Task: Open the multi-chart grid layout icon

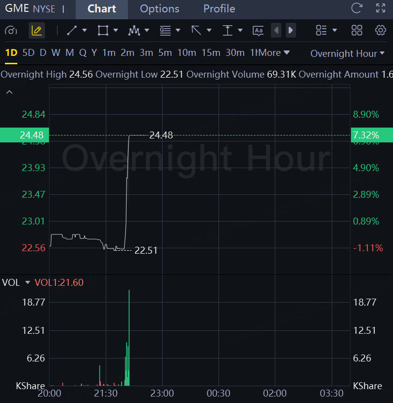Action: click(357, 30)
